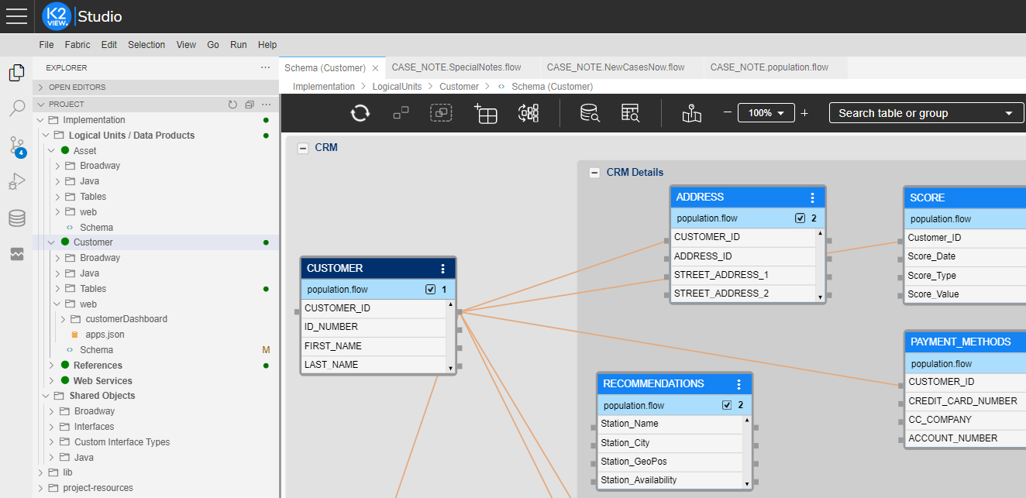1026x498 pixels.
Task: Switch to the CASE_NOTE.SpecialNotes.flow tab
Action: (x=456, y=67)
